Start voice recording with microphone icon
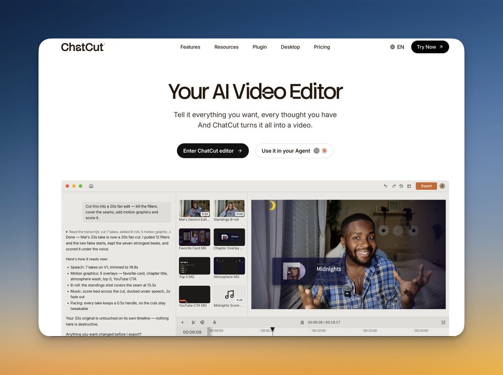The height and width of the screenshot is (375, 503). coord(214,322)
